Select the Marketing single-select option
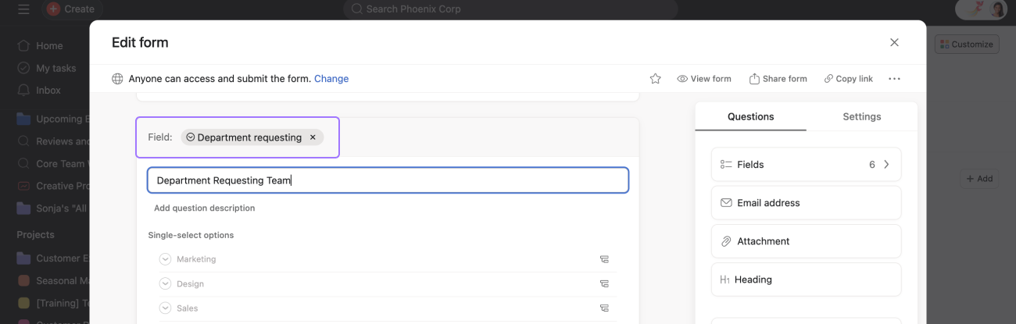 [x=165, y=259]
